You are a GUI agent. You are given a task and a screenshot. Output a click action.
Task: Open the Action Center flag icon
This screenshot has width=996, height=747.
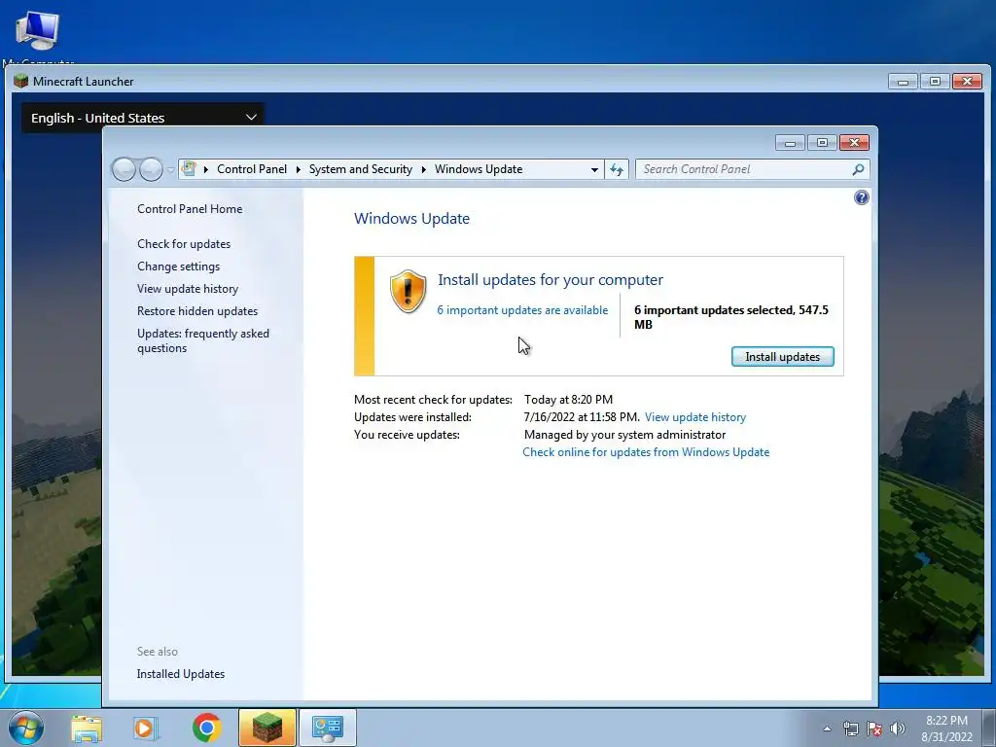tap(874, 729)
